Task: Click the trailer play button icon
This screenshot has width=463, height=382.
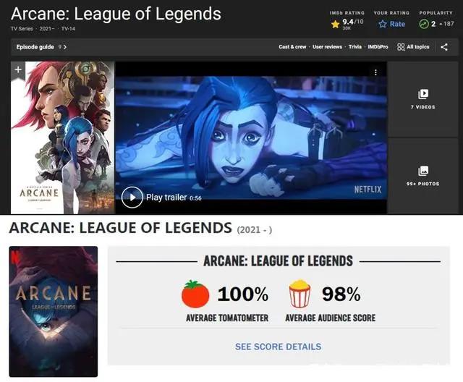Action: [132, 198]
